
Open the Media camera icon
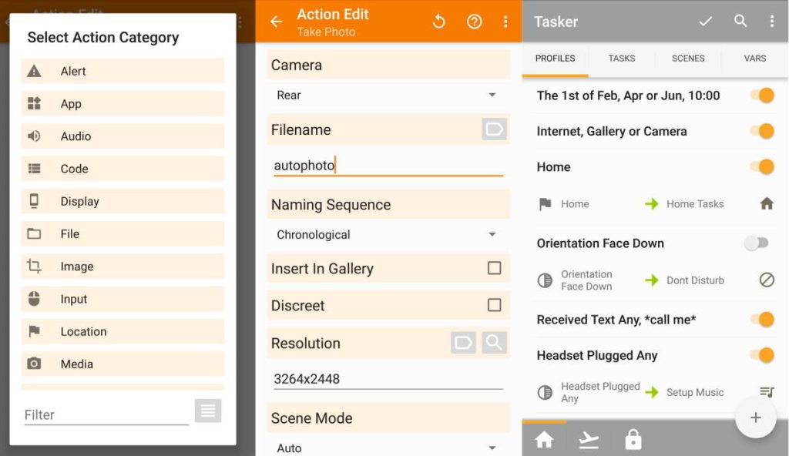tap(34, 364)
